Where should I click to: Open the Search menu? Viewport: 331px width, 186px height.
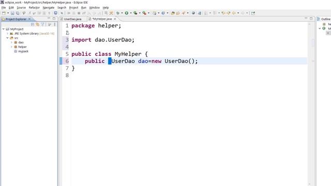(62, 8)
